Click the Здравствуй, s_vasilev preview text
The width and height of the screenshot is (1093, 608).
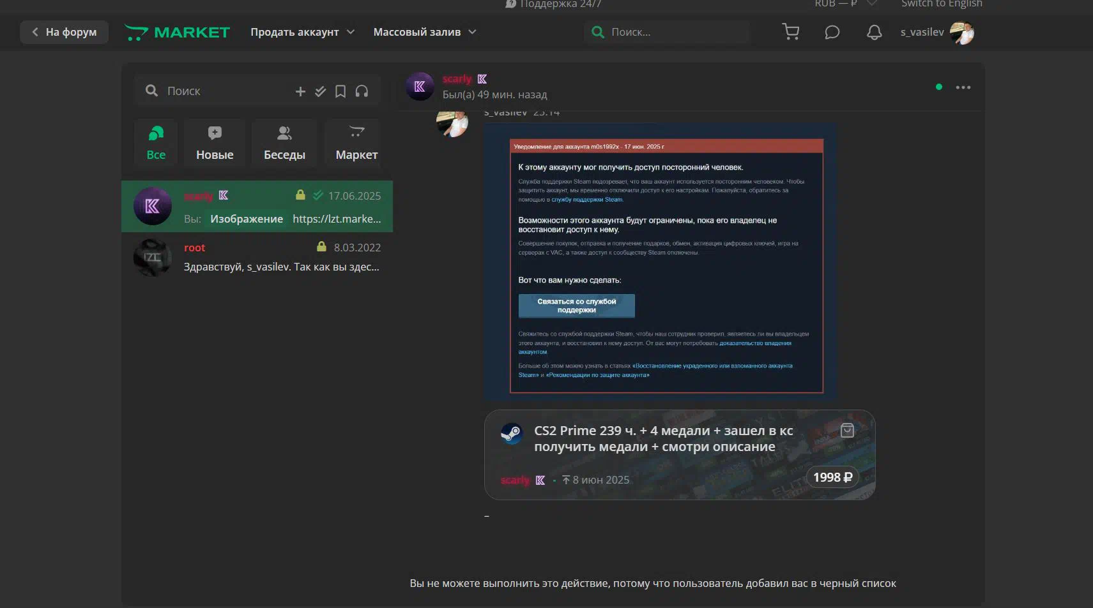click(282, 267)
